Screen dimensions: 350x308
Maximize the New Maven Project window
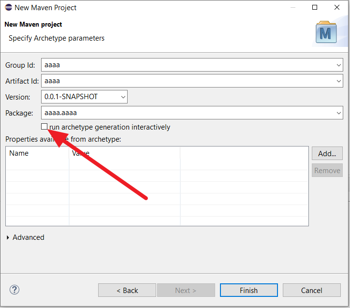[x=315, y=7]
